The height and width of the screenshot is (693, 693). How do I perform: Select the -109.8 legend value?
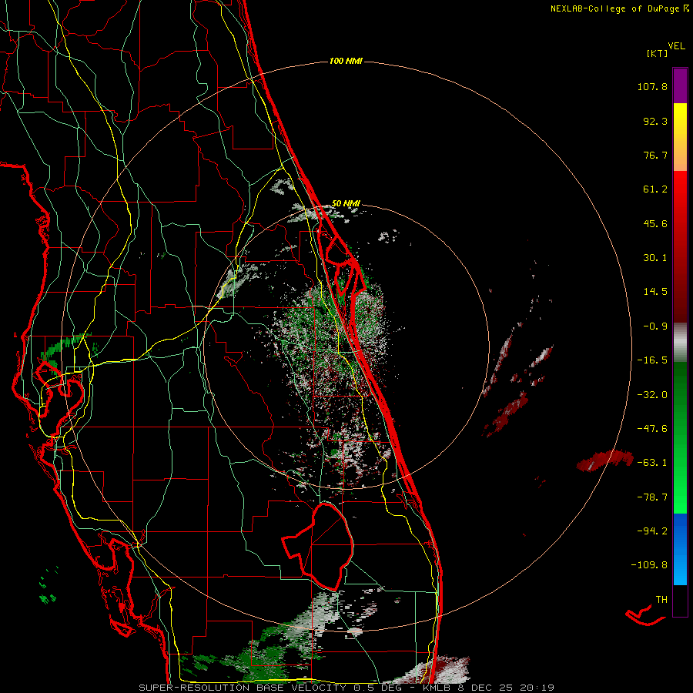(649, 565)
